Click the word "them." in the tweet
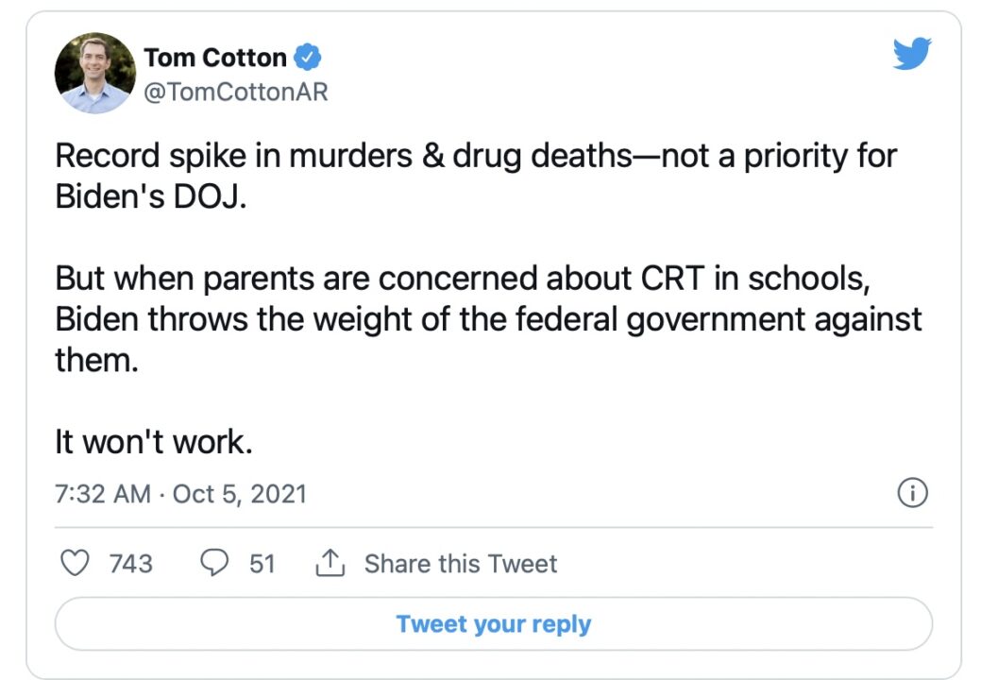The height and width of the screenshot is (680, 998). 96,360
